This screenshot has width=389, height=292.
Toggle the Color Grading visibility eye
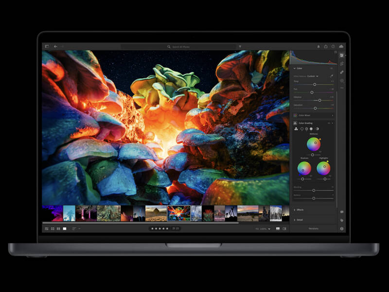[x=329, y=123]
